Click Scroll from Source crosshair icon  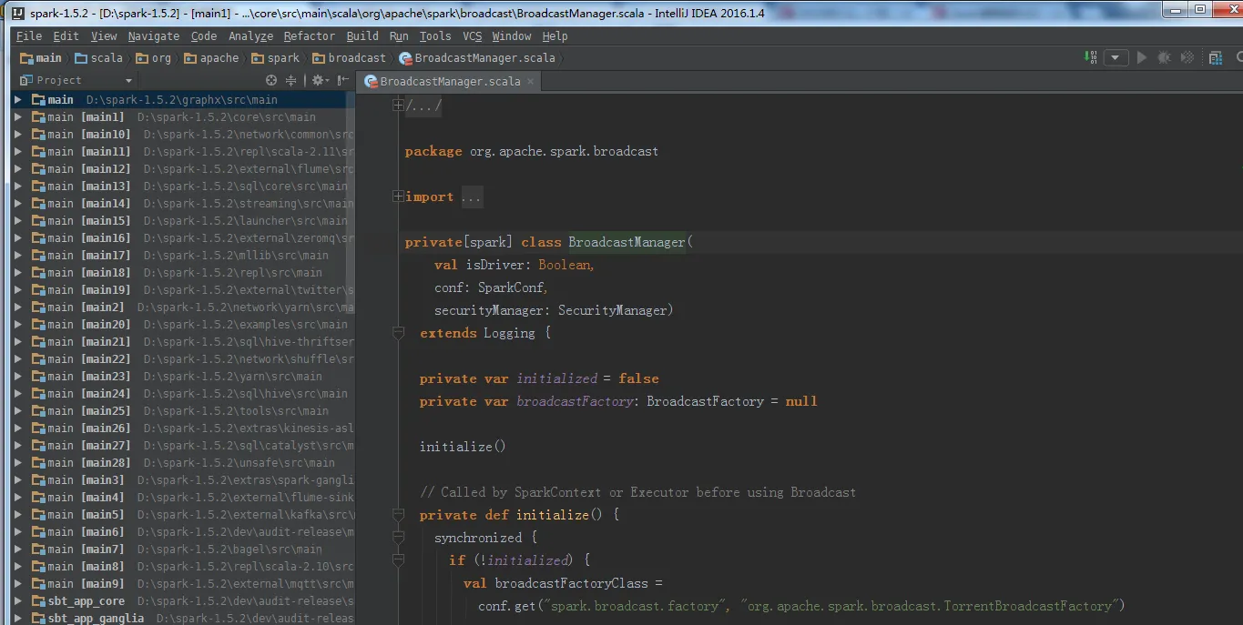272,80
